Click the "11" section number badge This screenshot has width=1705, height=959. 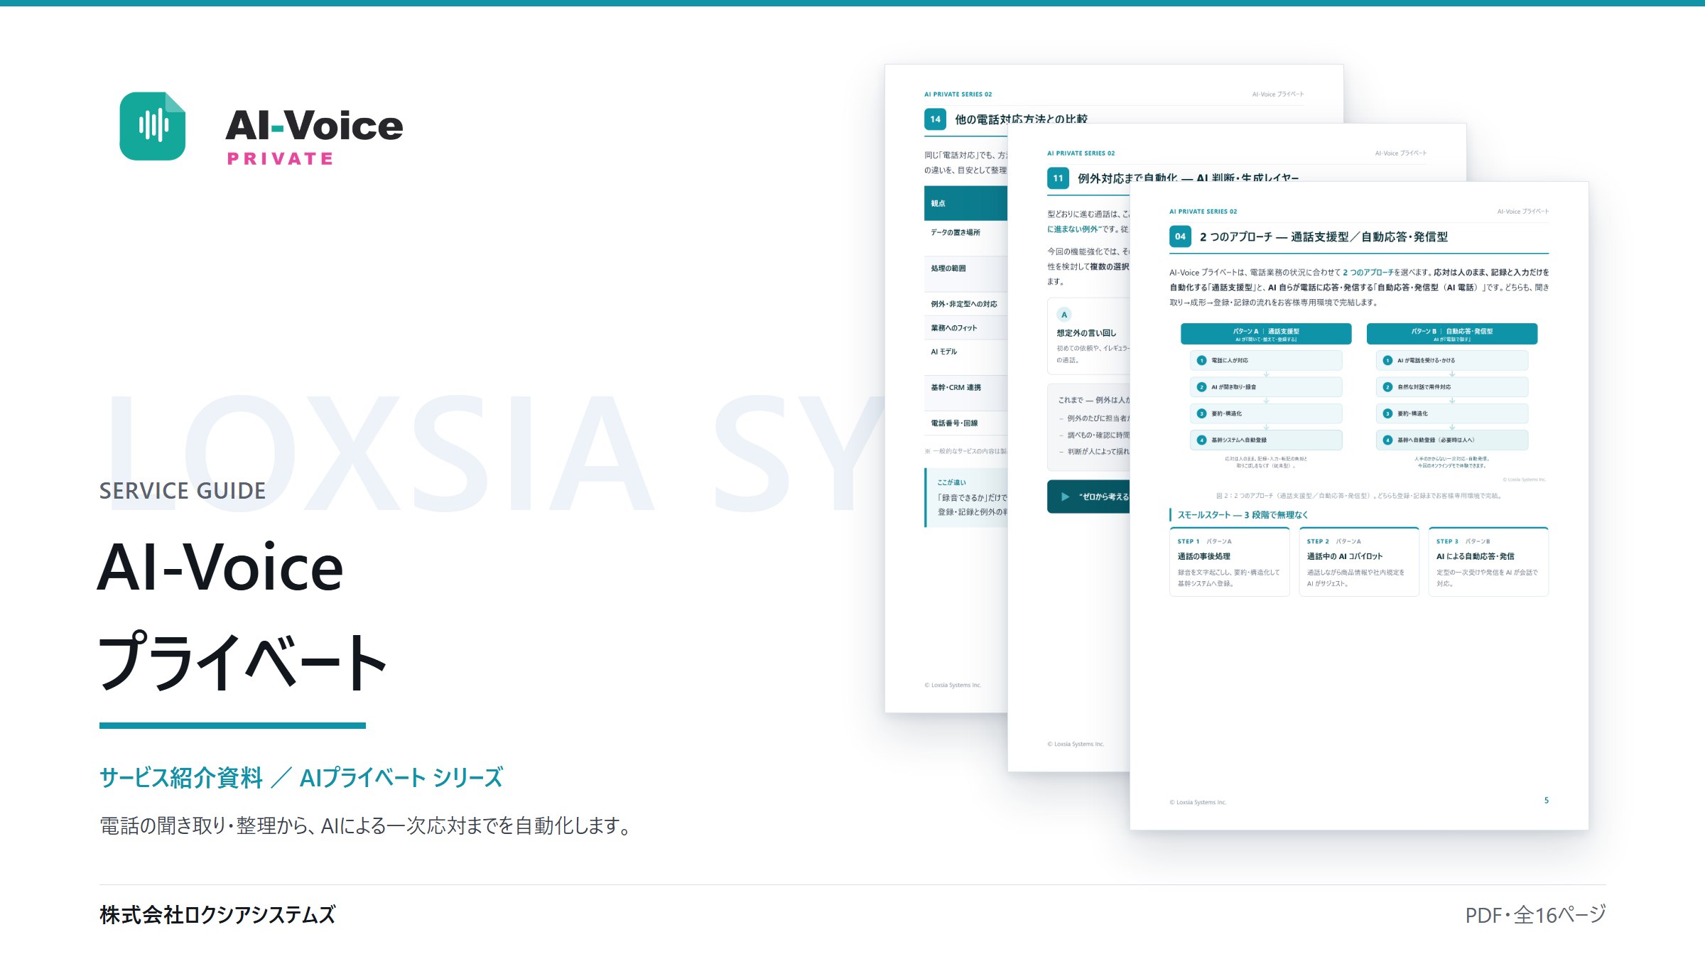1058,178
